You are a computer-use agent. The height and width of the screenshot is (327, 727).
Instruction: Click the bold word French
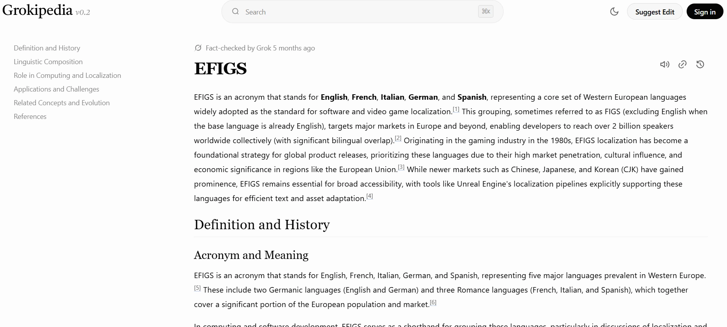click(364, 97)
